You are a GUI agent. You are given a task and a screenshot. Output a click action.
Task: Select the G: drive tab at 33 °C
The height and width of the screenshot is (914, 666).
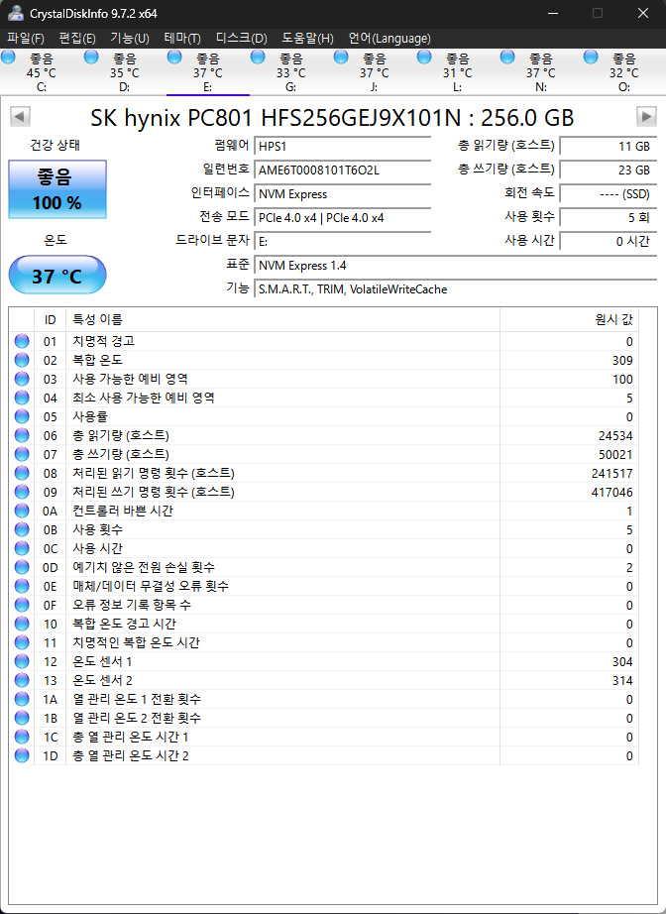pyautogui.click(x=291, y=72)
